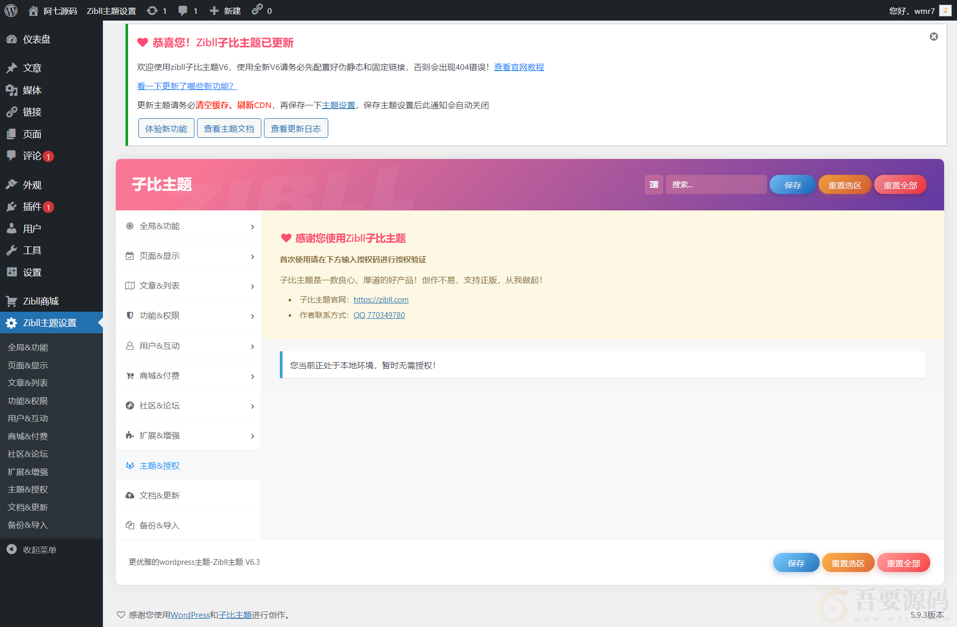Select the 主题&授权 tab
The image size is (957, 627).
pyautogui.click(x=188, y=465)
